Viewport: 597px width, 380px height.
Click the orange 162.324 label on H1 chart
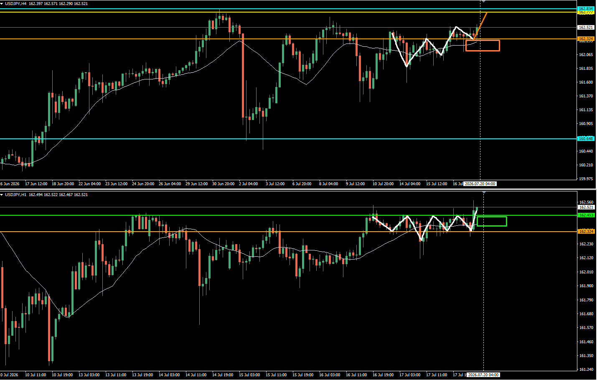pos(586,231)
